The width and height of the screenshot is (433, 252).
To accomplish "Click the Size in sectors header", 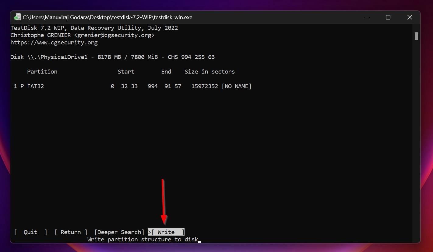I will click(x=209, y=71).
